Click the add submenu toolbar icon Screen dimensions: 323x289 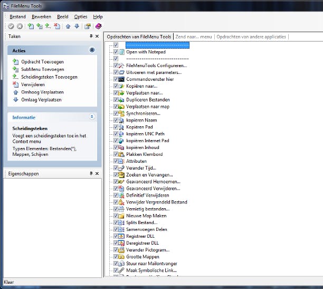point(40,26)
